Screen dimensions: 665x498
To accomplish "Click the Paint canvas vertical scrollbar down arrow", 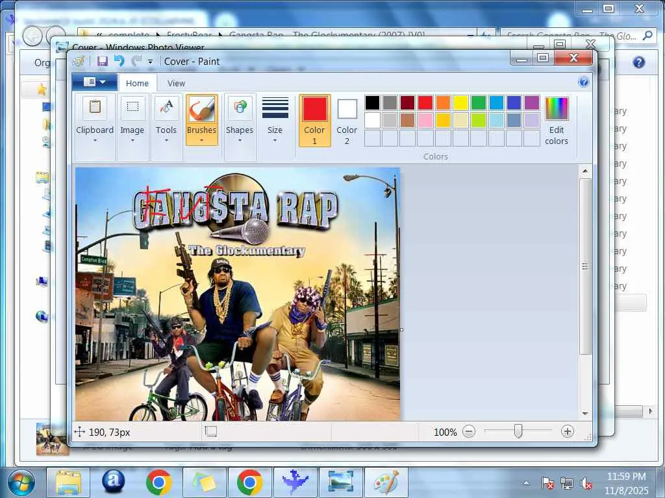I will (x=585, y=413).
